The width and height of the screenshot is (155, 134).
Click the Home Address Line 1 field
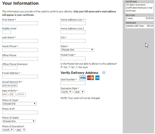tap(73, 23)
